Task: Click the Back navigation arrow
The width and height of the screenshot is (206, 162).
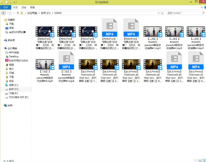Action: (x=4, y=13)
